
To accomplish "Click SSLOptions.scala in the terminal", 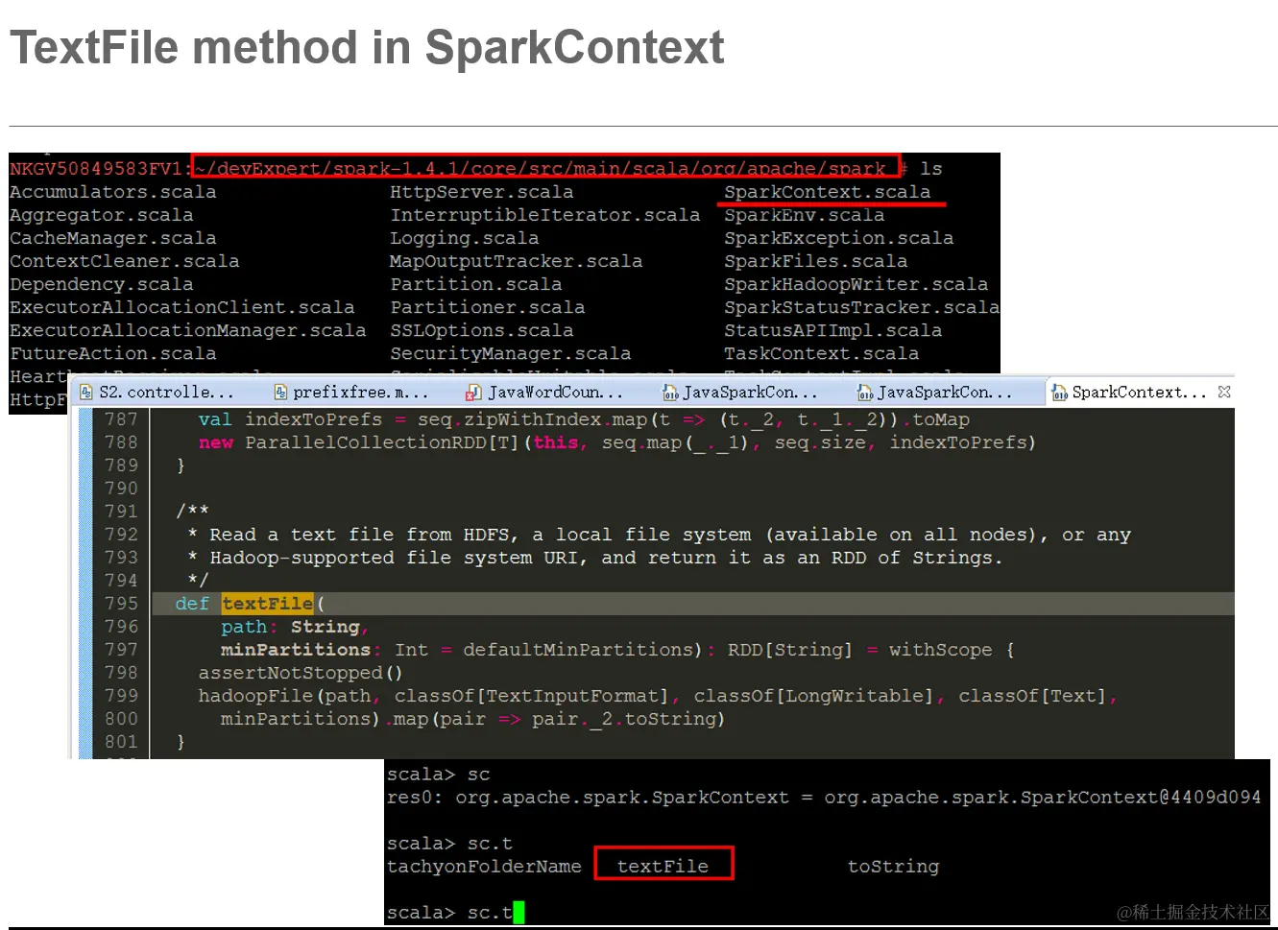I will tap(482, 330).
